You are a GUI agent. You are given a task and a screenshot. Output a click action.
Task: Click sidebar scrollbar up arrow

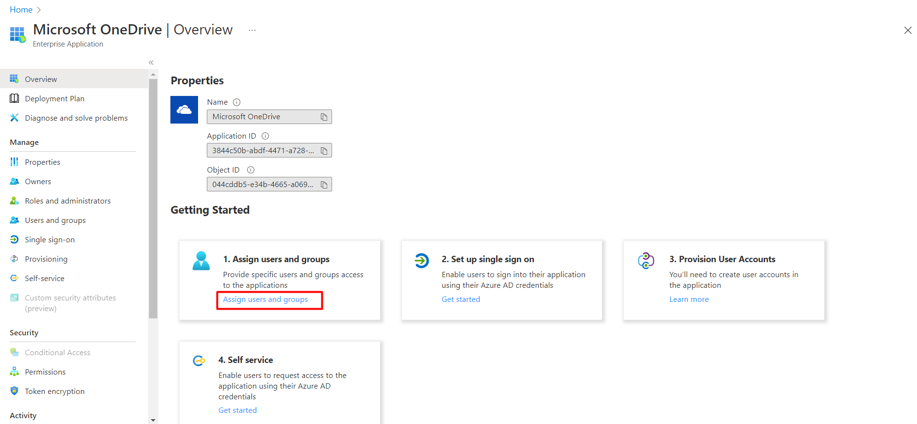click(x=153, y=75)
